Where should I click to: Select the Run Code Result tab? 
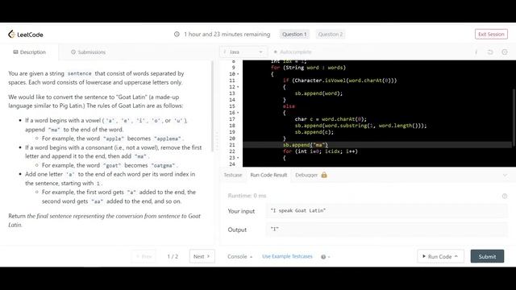tap(268, 175)
